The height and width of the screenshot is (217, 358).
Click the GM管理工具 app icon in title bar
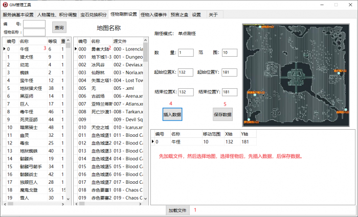pos(5,5)
